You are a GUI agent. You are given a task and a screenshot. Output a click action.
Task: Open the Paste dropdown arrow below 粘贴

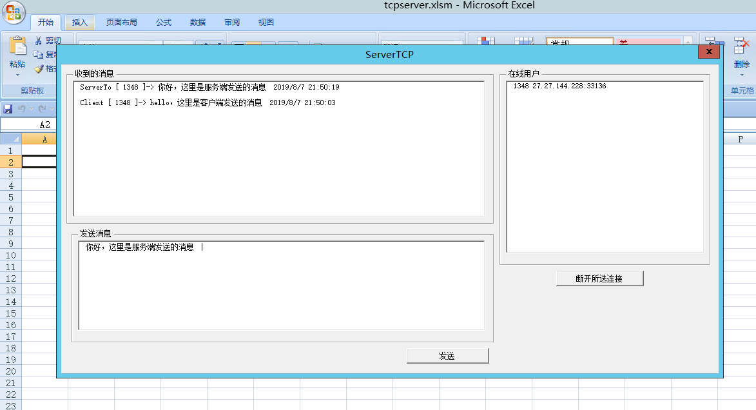[16, 76]
